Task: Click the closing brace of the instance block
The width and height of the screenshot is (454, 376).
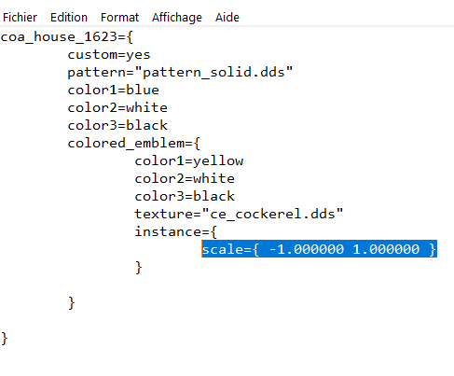Action: click(139, 268)
